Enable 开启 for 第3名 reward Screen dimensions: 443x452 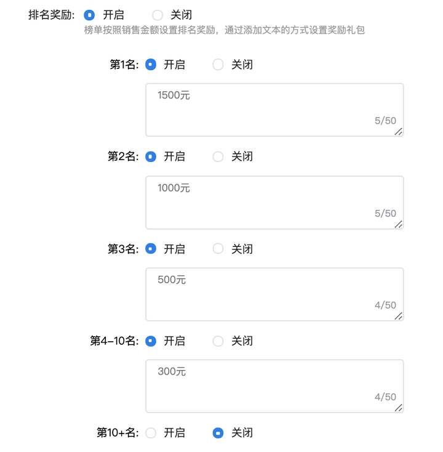151,249
